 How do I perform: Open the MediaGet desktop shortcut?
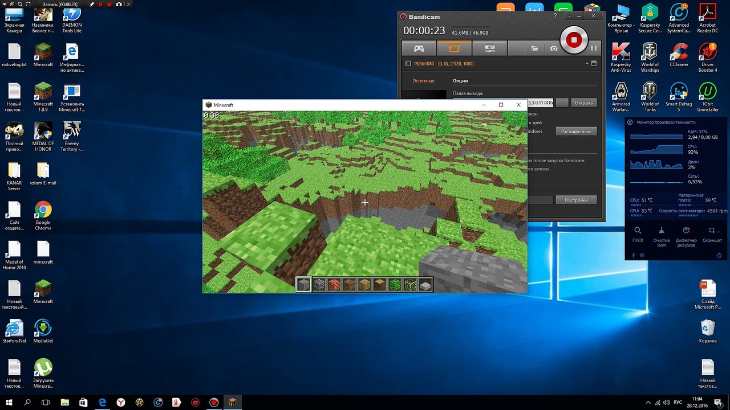pyautogui.click(x=43, y=332)
